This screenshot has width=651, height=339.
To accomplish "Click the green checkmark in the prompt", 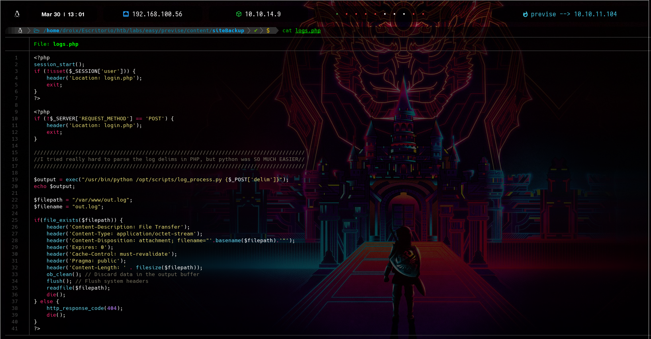I will (x=256, y=30).
